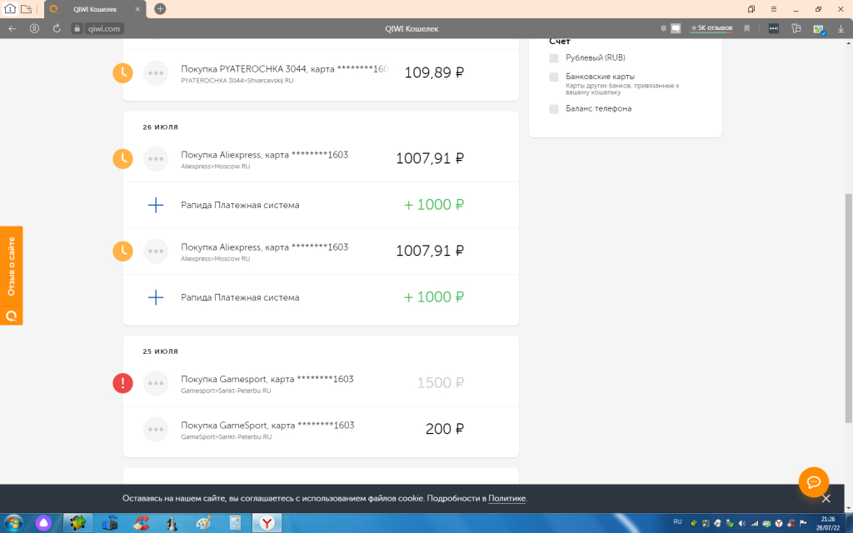Click the padlock site security icon

coord(77,29)
